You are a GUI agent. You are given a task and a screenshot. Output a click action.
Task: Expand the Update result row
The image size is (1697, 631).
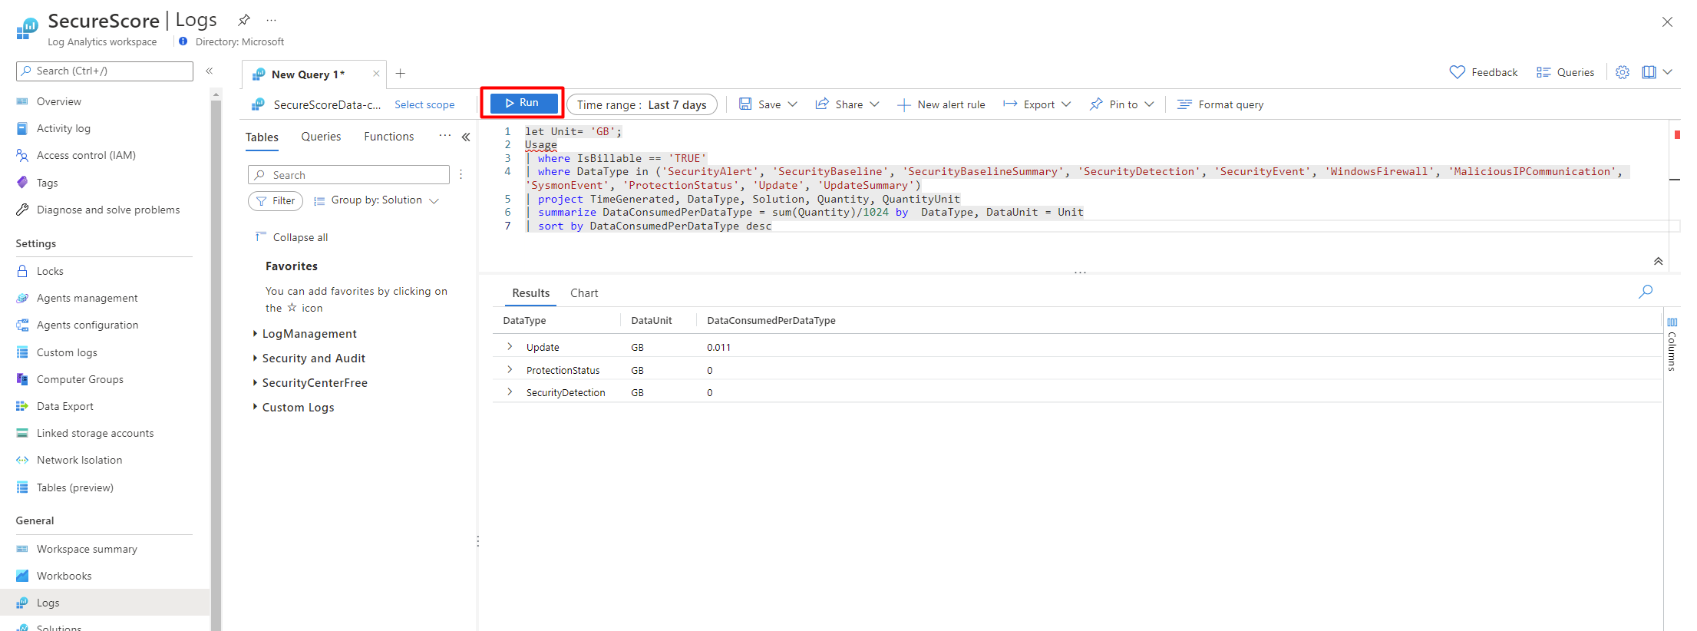click(510, 347)
